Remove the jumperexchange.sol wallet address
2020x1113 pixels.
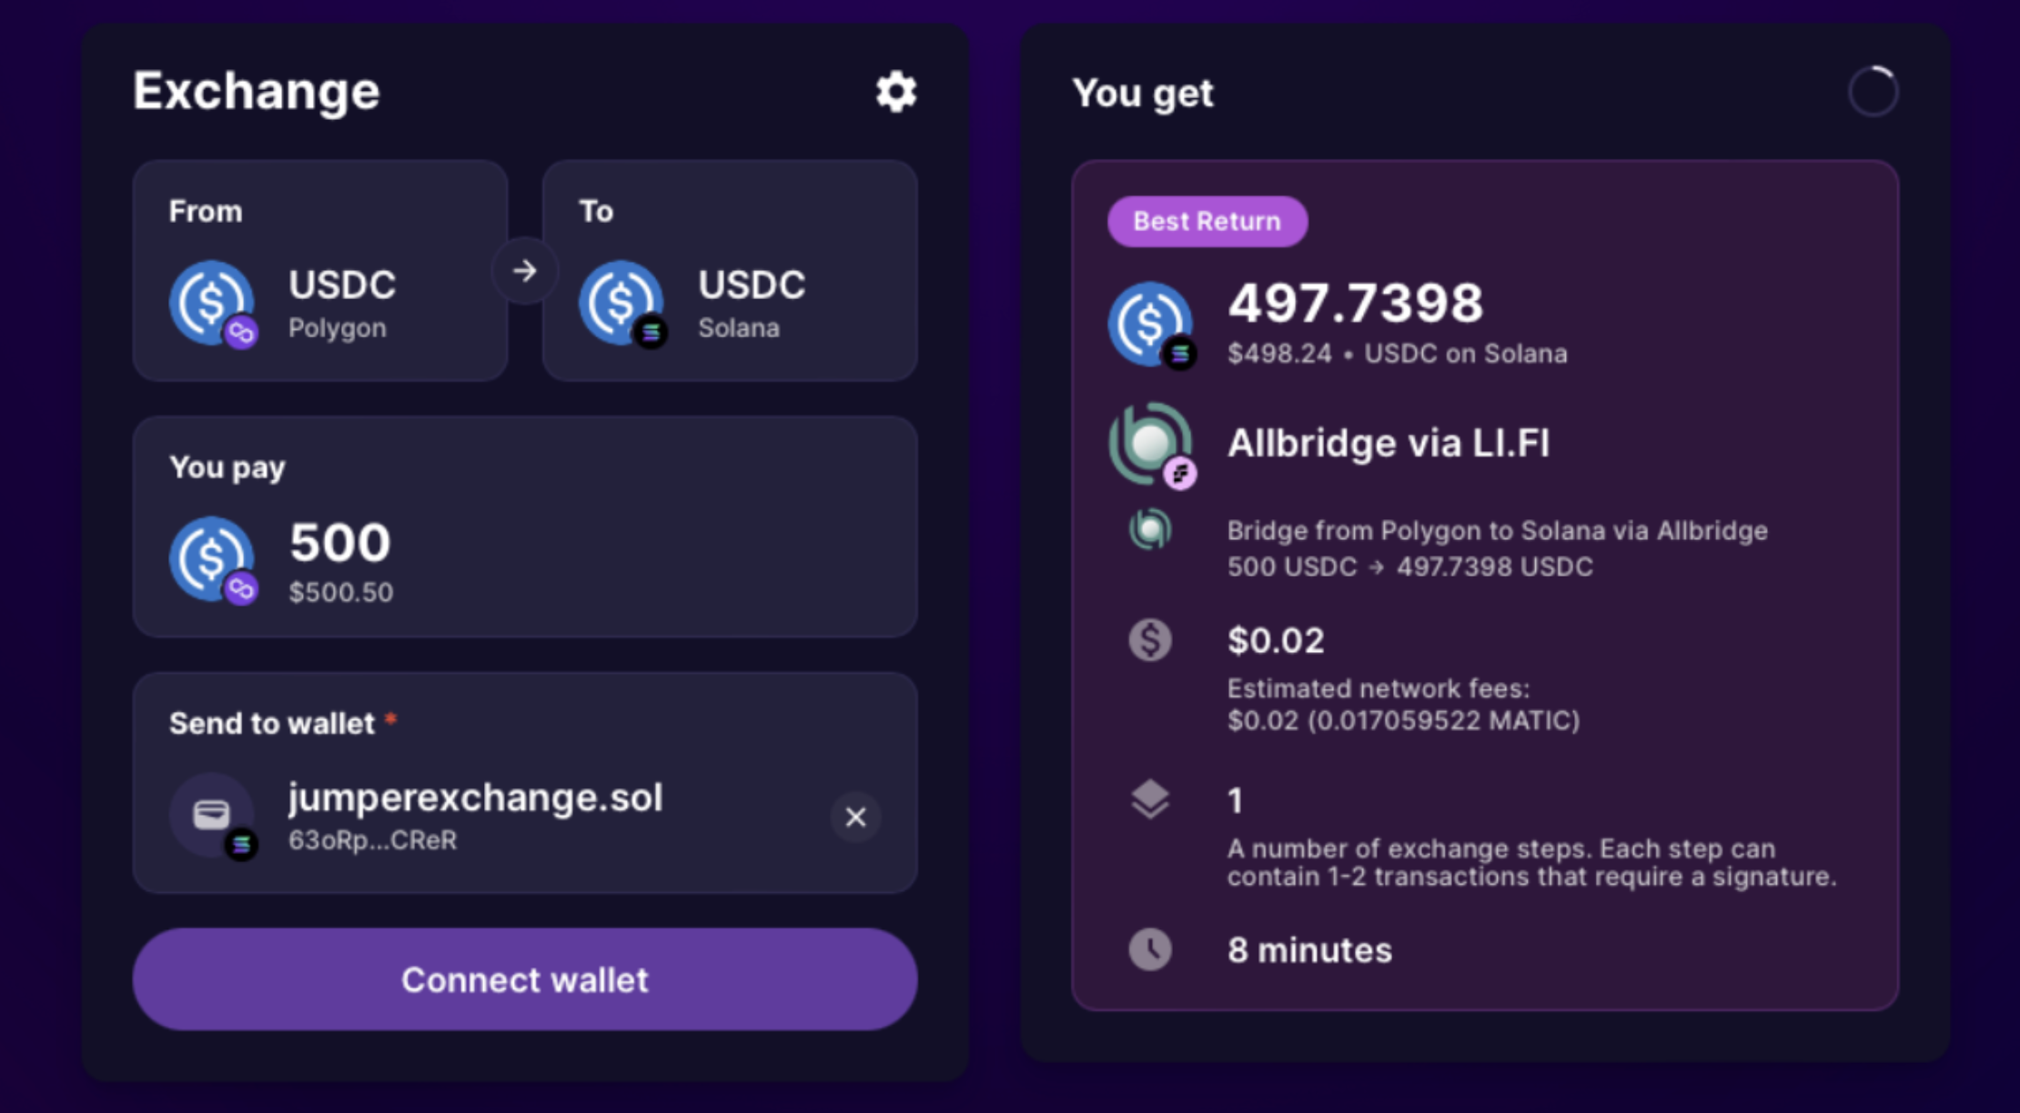(x=855, y=817)
